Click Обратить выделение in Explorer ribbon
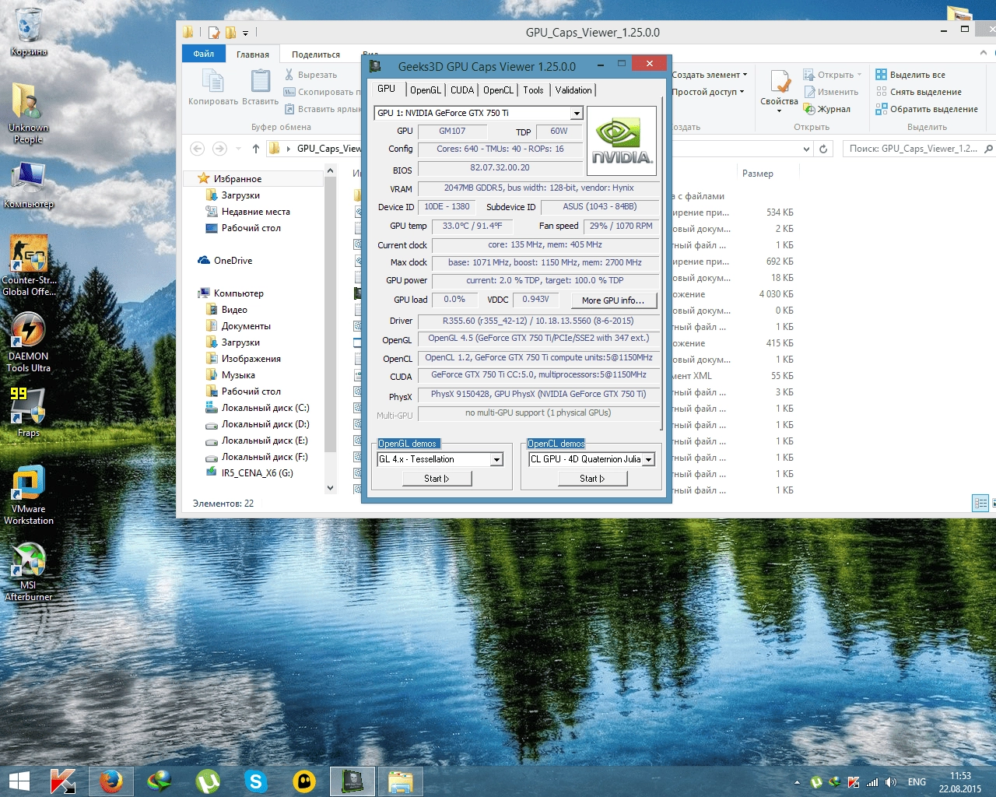This screenshot has width=996, height=797. pos(927,109)
